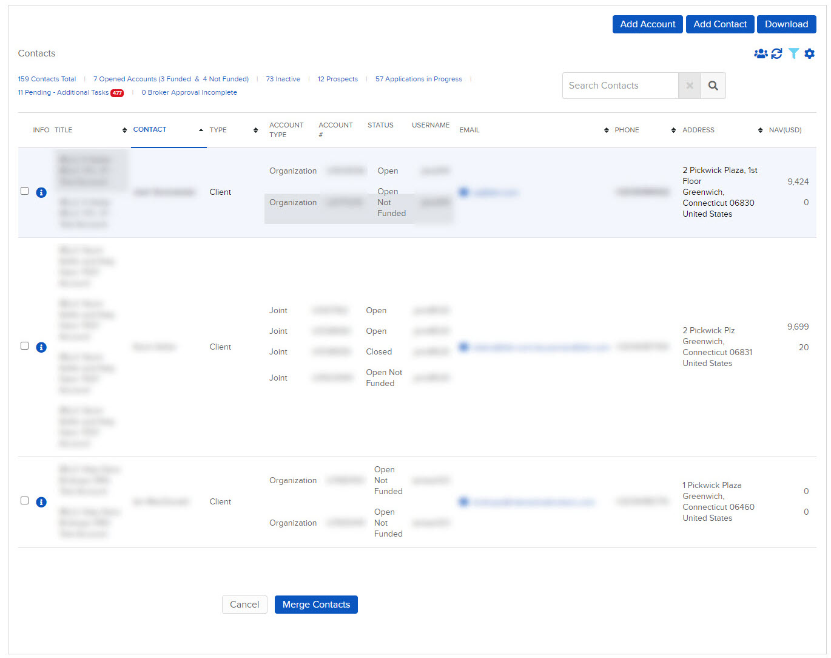
Task: Open the info icon on the last contact row
Action: [x=41, y=502]
